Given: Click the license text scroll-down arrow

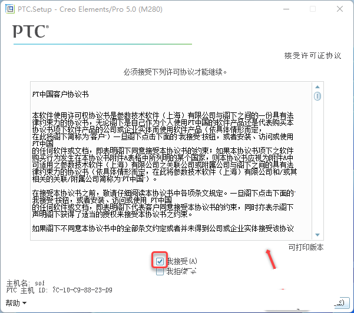Looking at the screenshot, I should [317, 235].
